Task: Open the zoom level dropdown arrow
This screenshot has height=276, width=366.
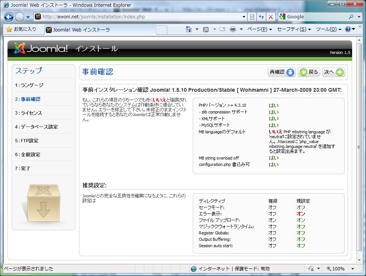Action: 353,269
